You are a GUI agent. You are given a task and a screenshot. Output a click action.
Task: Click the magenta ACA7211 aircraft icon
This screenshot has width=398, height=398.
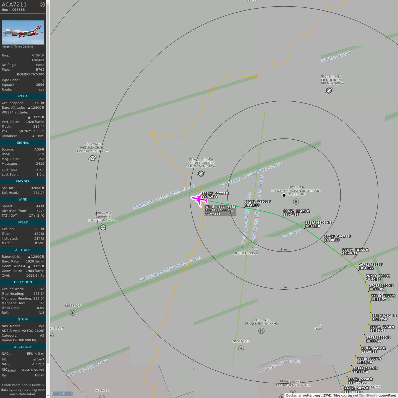pyautogui.click(x=199, y=199)
